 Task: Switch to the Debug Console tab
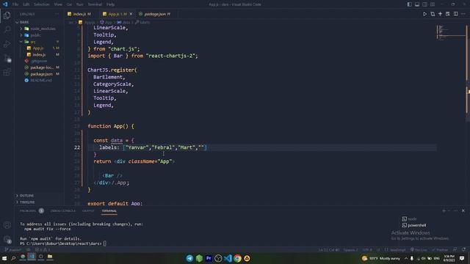(x=63, y=210)
